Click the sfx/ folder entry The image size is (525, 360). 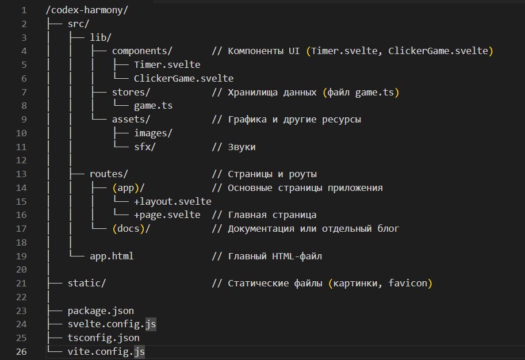145,147
